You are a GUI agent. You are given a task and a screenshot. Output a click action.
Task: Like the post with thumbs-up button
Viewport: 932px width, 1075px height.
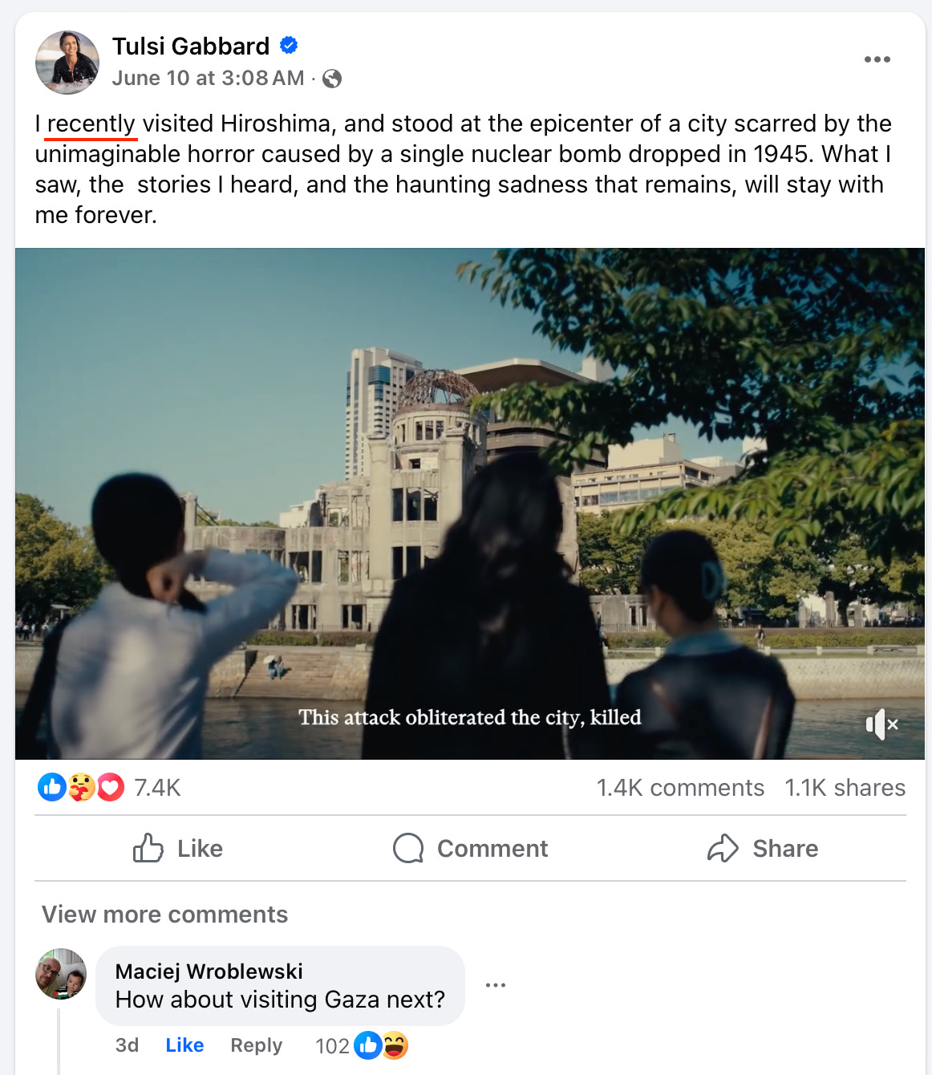(178, 848)
